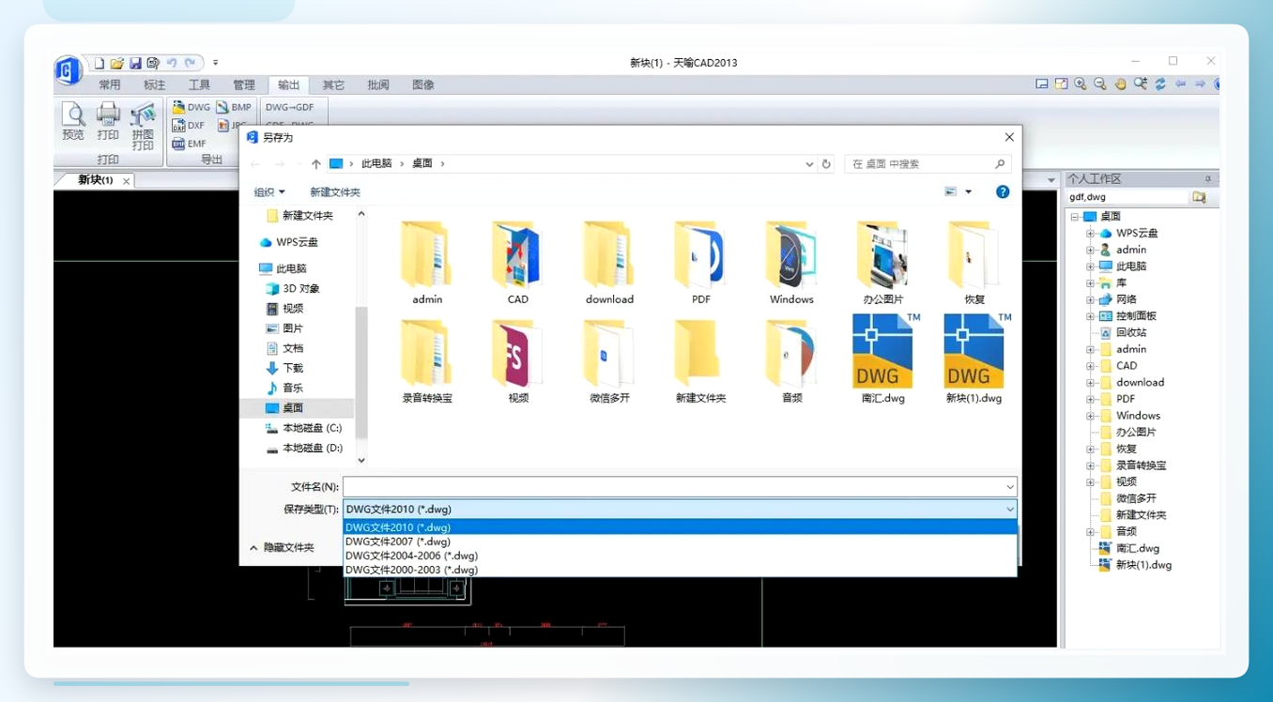Click the next view right arrow icon

1201,84
